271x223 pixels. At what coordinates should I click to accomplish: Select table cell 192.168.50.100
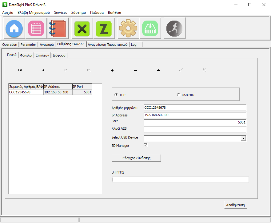point(58,92)
